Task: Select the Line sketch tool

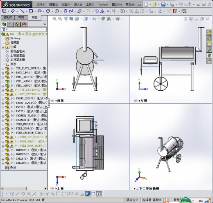Action: click(22, 11)
